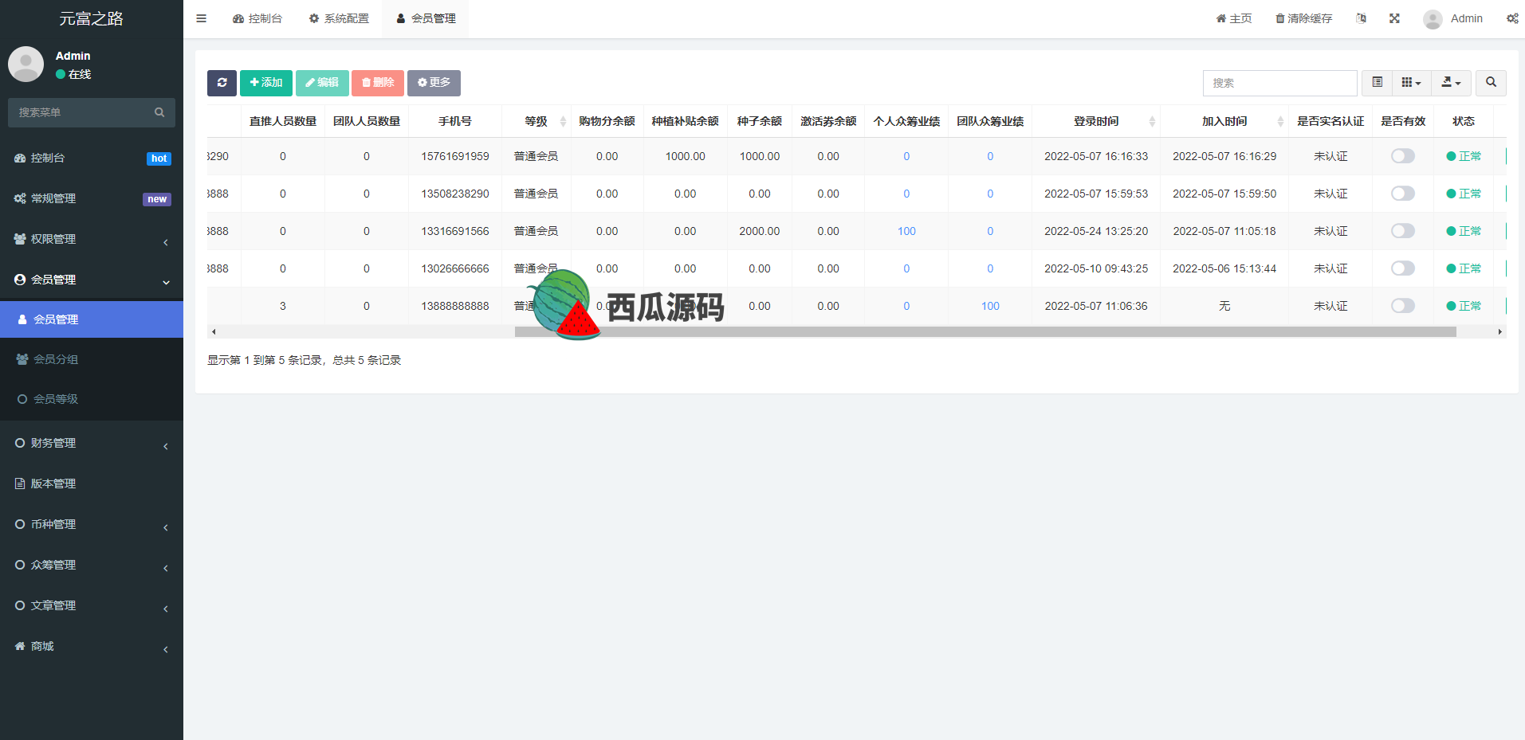Open 控制台 in sidebar
Image resolution: width=1525 pixels, height=740 pixels.
coord(92,159)
